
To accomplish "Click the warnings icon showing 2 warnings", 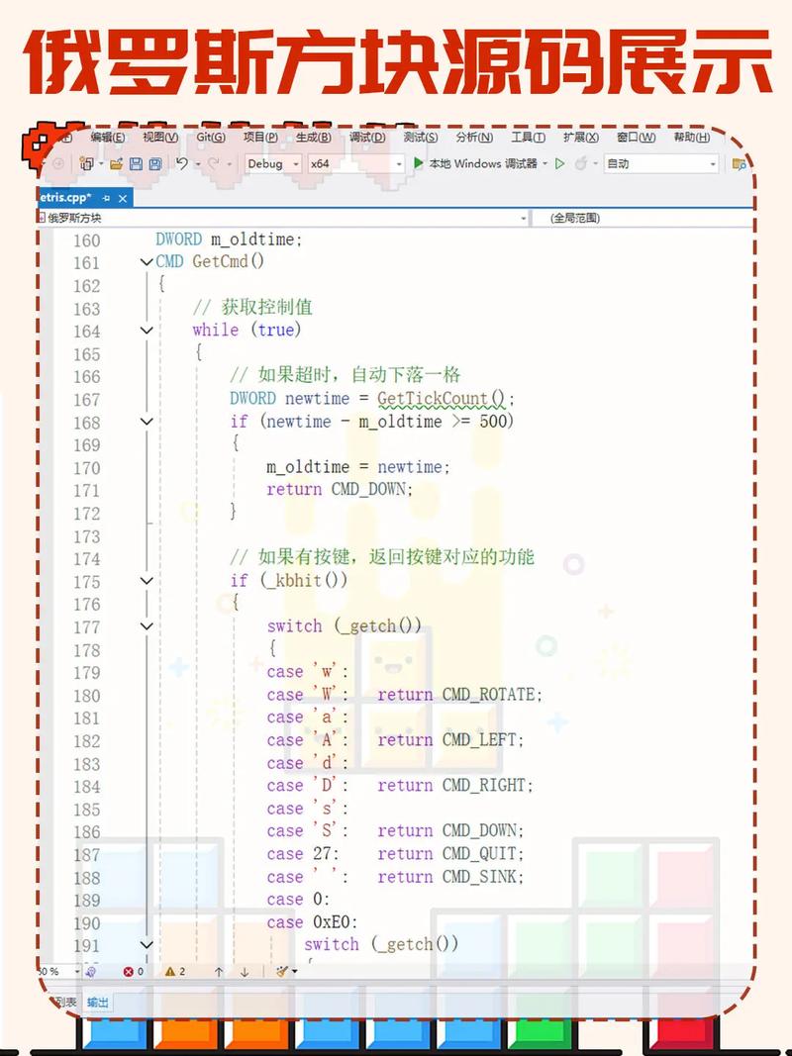I will [168, 972].
